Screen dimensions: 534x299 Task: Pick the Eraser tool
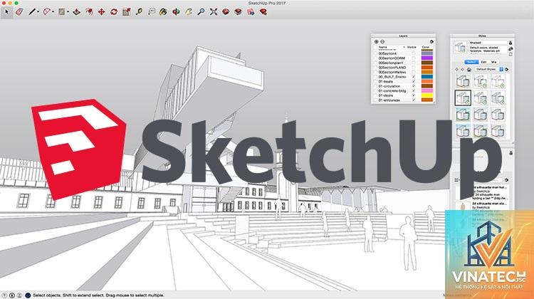[x=19, y=12]
